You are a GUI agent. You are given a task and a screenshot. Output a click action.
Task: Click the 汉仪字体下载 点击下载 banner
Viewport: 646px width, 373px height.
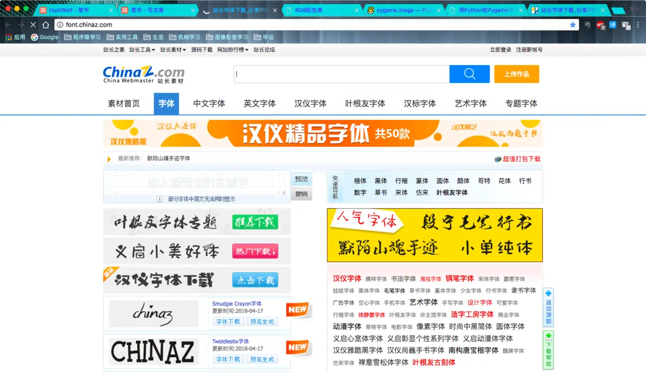point(197,280)
